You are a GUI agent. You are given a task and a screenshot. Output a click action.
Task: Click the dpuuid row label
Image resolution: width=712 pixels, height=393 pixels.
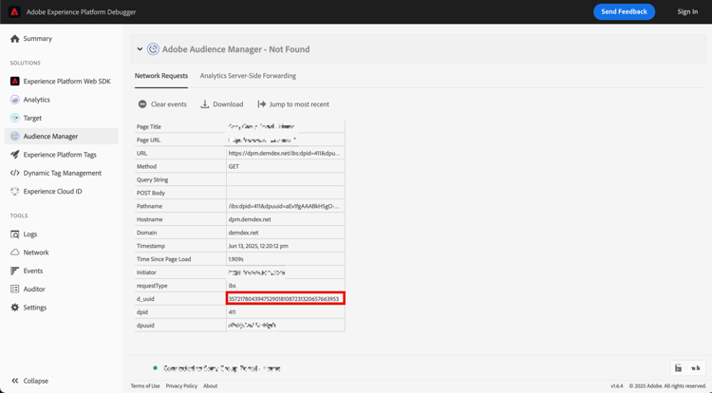145,326
